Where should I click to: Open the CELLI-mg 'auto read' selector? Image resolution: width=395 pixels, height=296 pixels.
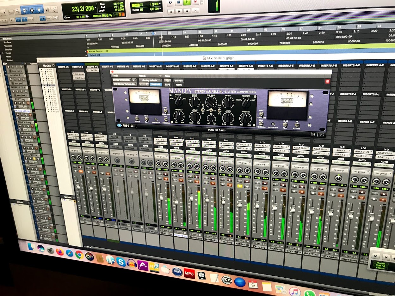(x=226, y=154)
